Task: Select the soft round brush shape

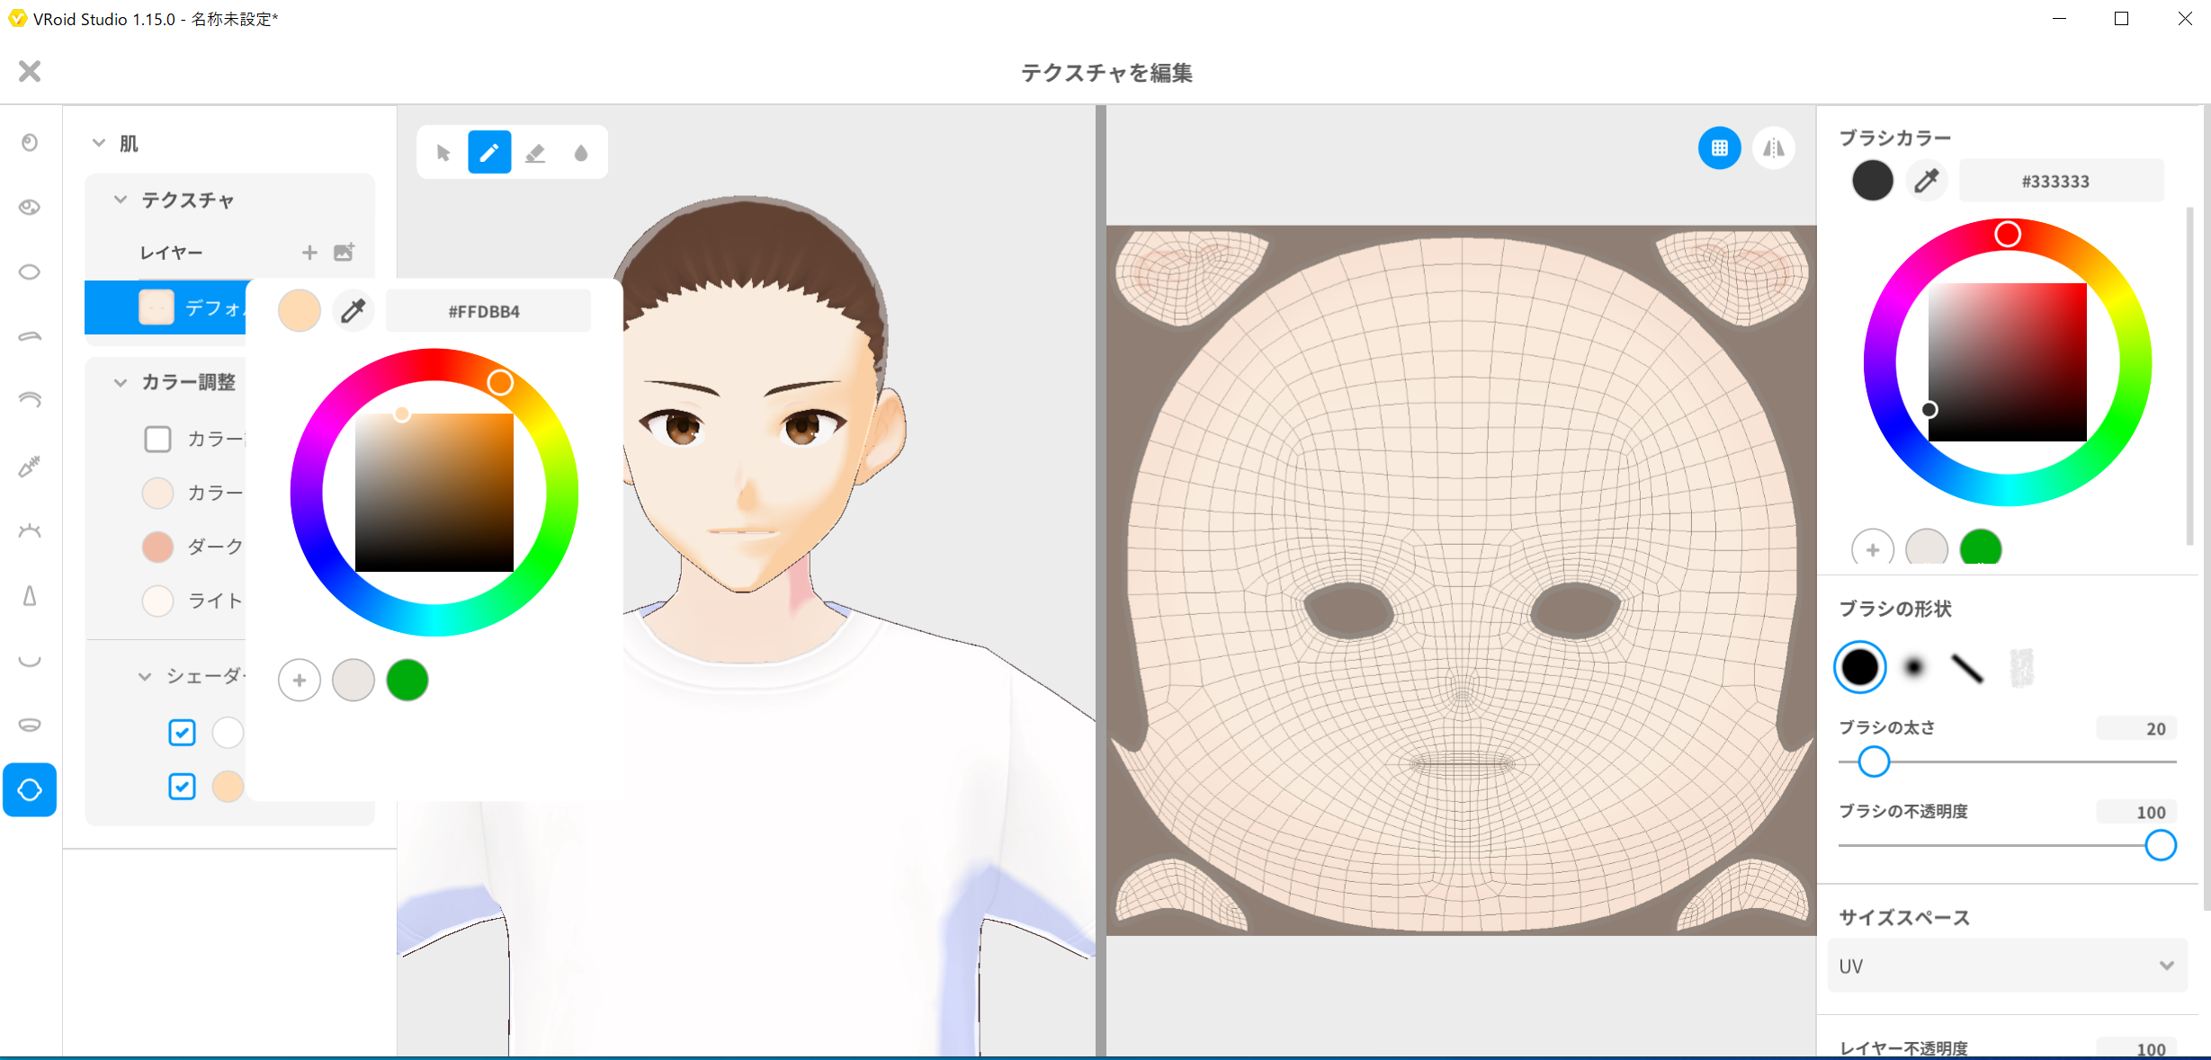Action: [x=1913, y=667]
